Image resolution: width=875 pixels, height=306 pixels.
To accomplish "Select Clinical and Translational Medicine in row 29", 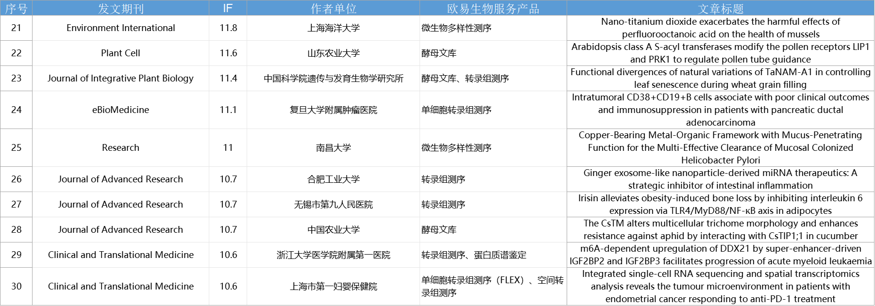I will tap(120, 255).
